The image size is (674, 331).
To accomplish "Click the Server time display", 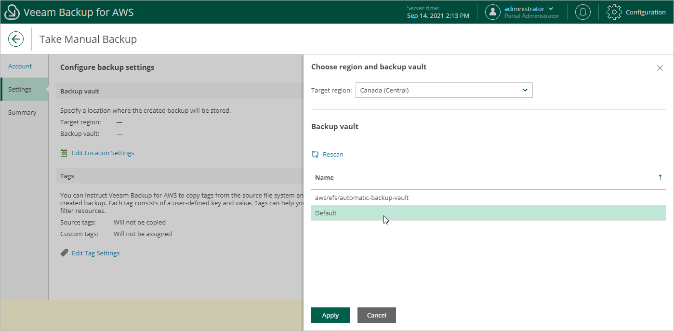I will click(438, 12).
